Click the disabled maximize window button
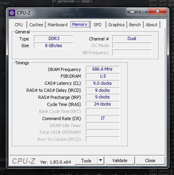The image size is (174, 175). coord(143,11)
